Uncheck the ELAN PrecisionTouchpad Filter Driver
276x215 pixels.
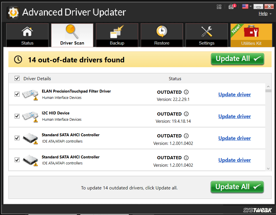[17, 94]
